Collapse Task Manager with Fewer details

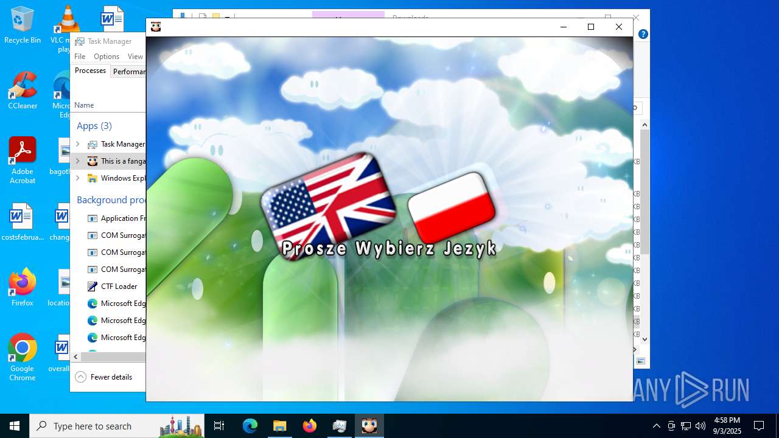pyautogui.click(x=103, y=377)
